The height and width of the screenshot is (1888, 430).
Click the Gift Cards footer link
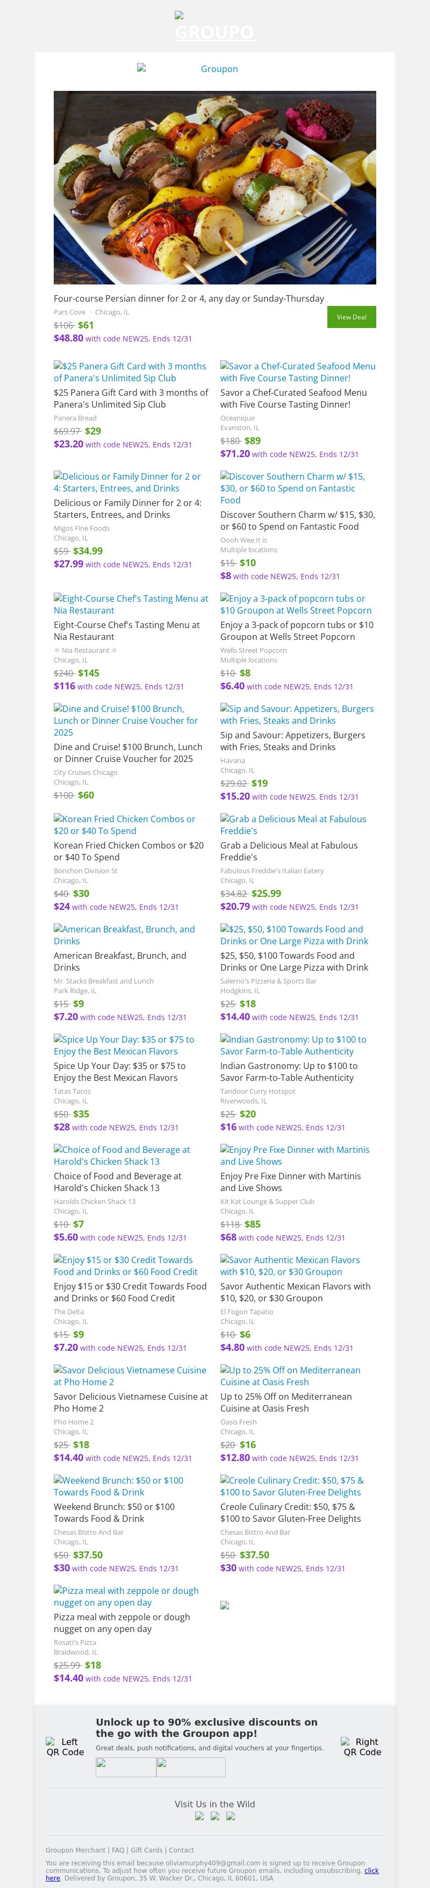[147, 1850]
